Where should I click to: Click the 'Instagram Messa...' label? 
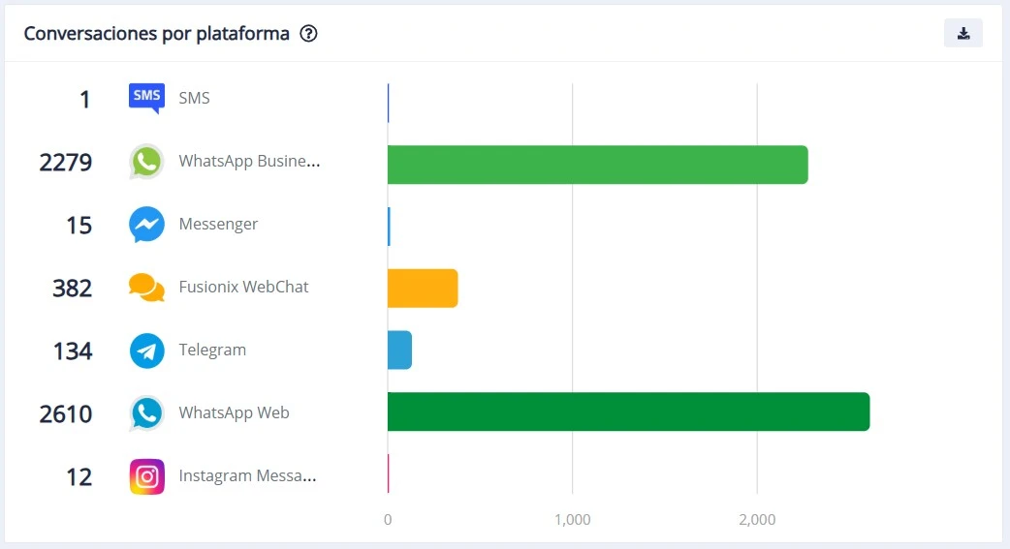[247, 475]
